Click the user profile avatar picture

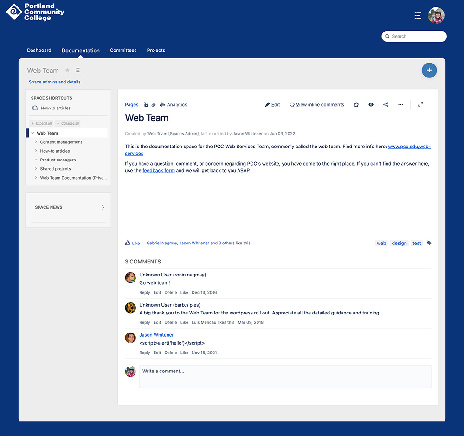[436, 15]
